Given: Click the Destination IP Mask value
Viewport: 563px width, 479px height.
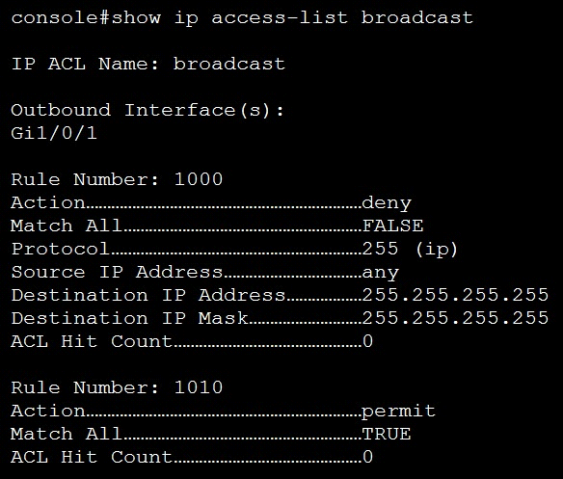Looking at the screenshot, I should coord(455,318).
